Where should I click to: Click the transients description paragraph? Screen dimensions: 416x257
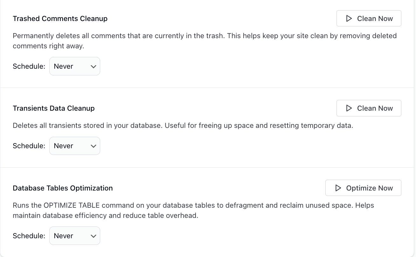pyautogui.click(x=183, y=125)
